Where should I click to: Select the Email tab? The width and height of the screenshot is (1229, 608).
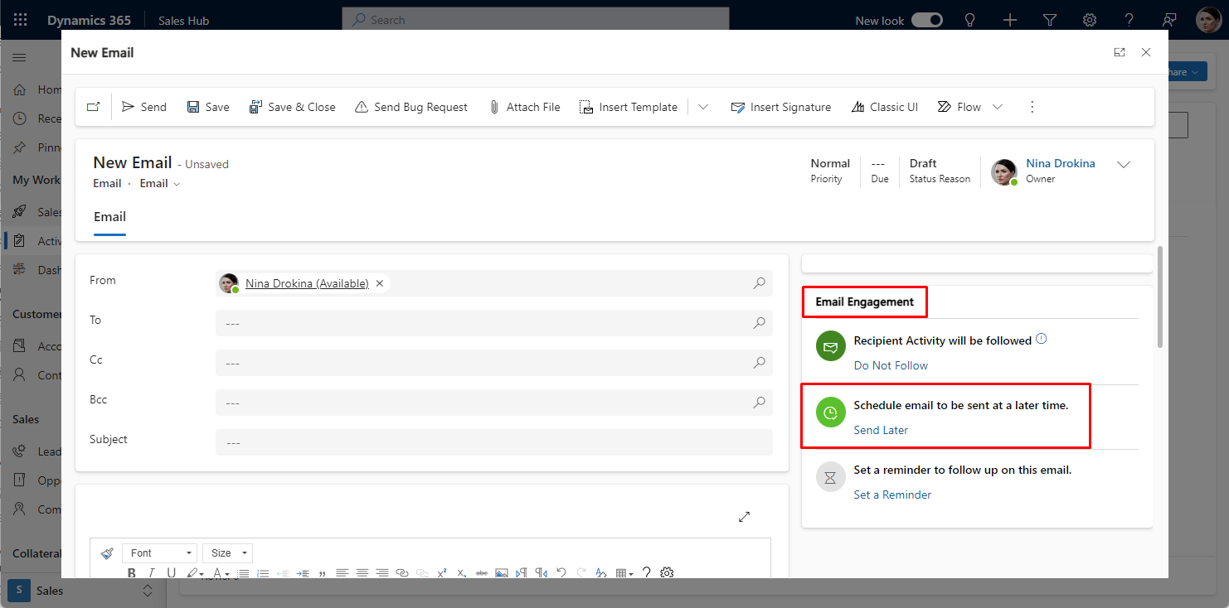[109, 217]
